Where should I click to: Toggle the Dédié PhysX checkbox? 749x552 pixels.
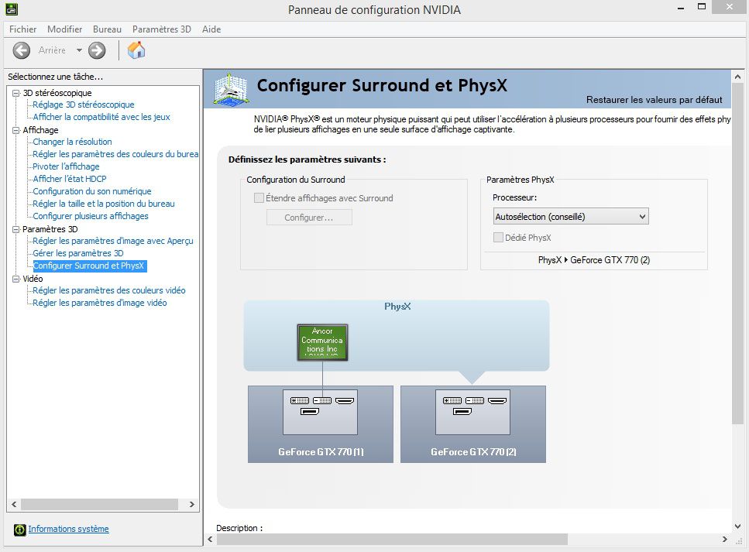[x=498, y=238]
